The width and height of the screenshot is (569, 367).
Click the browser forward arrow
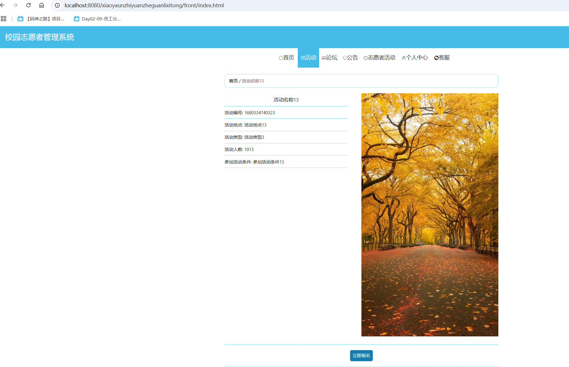15,5
